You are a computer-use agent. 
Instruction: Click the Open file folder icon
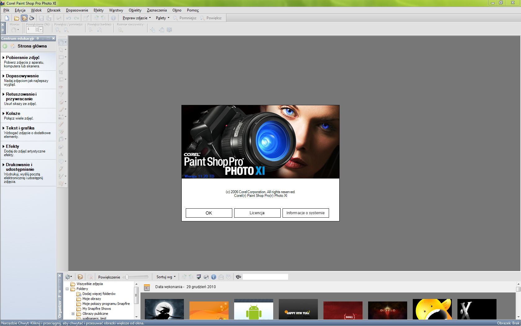16,18
